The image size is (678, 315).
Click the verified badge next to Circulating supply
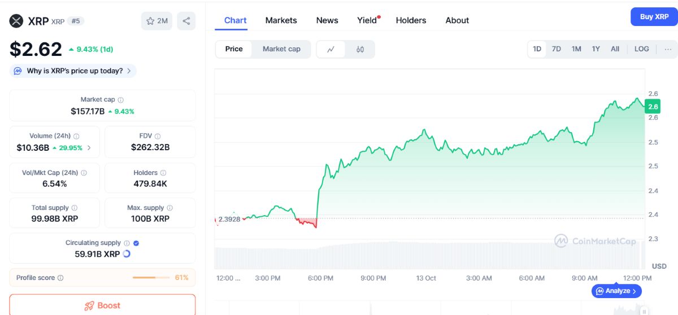(x=136, y=243)
